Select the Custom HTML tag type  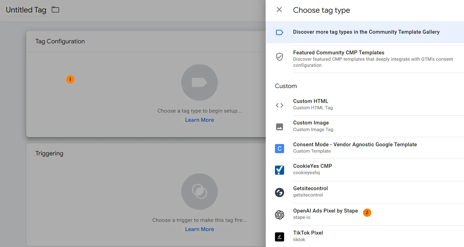pos(365,105)
